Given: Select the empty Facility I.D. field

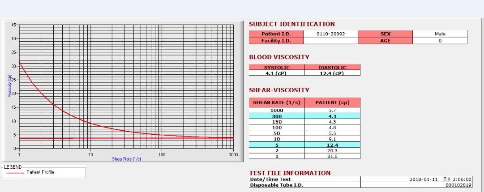Looking at the screenshot, I should (x=330, y=41).
